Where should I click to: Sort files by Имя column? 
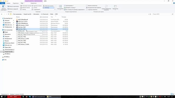[x=18, y=17]
